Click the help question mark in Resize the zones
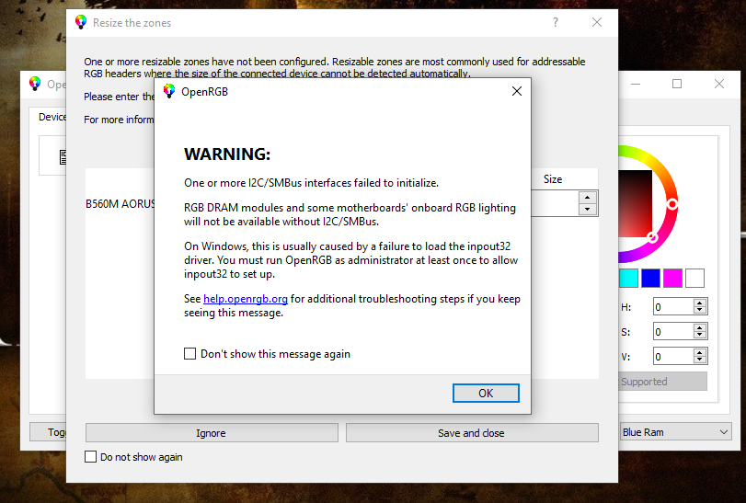This screenshot has width=746, height=503. [556, 22]
